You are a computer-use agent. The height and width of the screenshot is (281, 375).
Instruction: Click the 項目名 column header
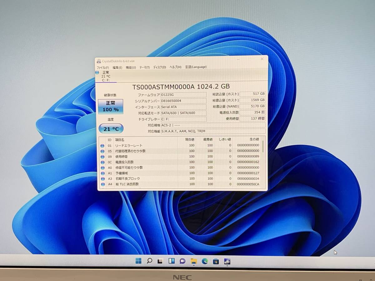[120, 140]
